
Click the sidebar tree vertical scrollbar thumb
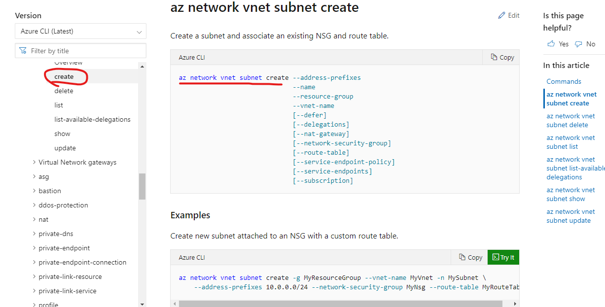coord(142,186)
